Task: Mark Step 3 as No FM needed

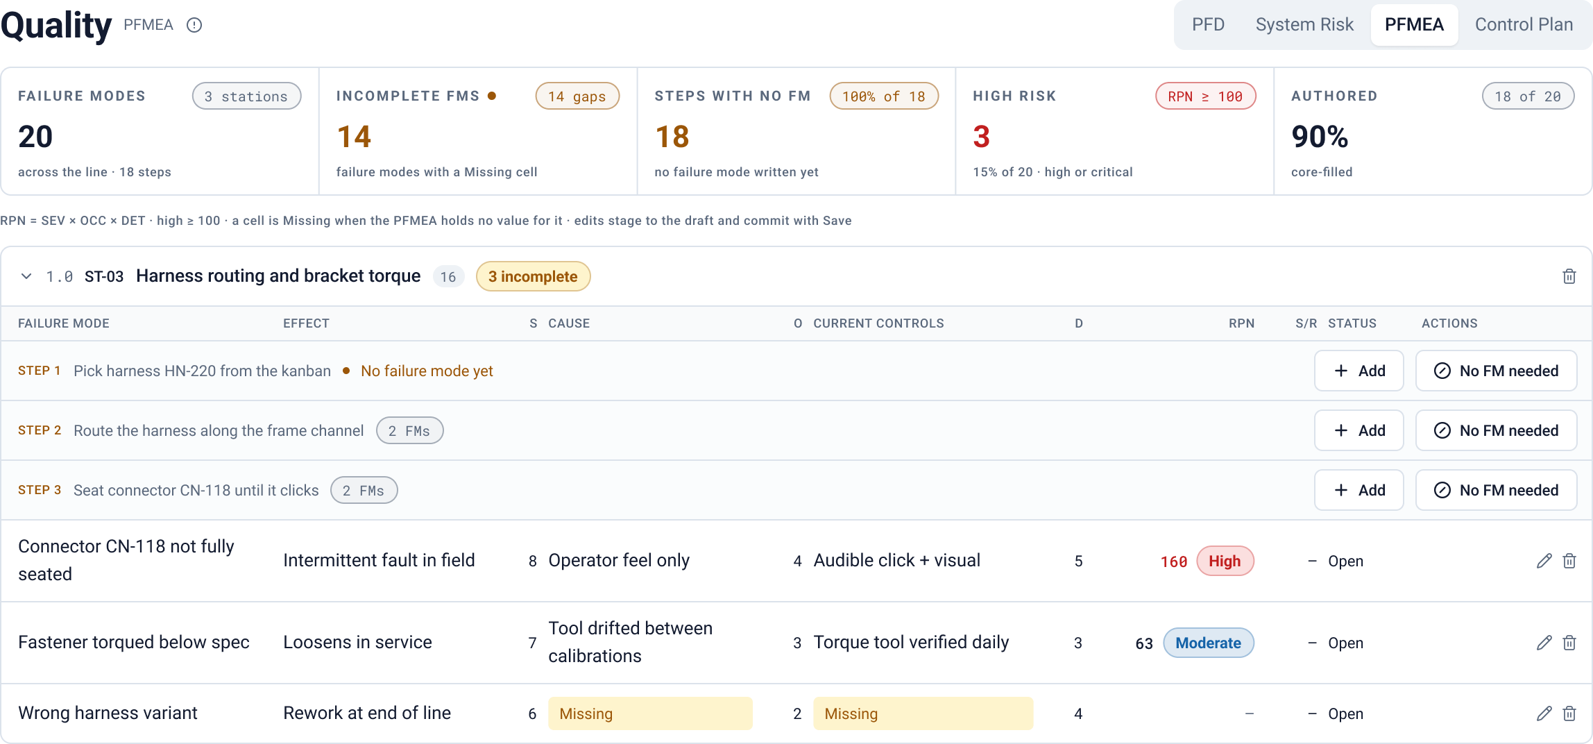Action: pyautogui.click(x=1496, y=490)
